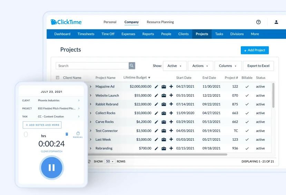Sort by Lifetime Budget column arrow

149,78
